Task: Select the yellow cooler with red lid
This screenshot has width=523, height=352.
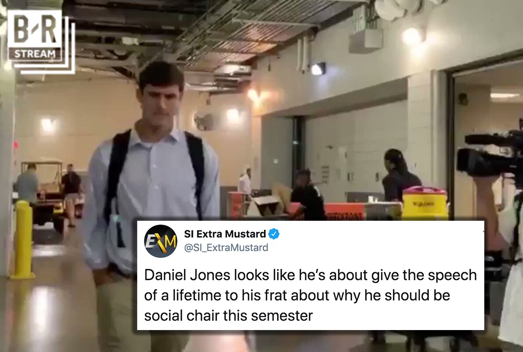Action: (x=425, y=204)
